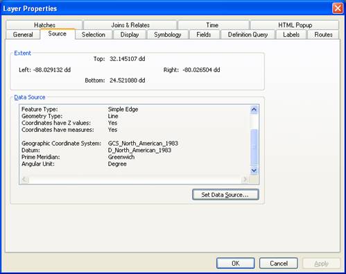Click the Top extent value 32.145107 dd
This screenshot has width=346, height=274.
[x=128, y=59]
